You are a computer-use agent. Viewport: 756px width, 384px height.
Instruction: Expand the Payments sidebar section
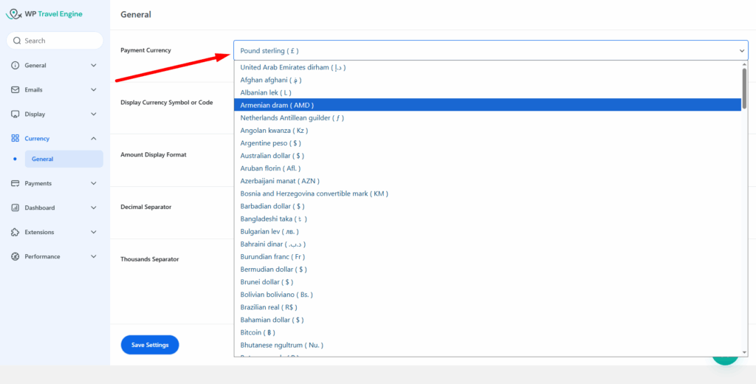pyautogui.click(x=93, y=183)
